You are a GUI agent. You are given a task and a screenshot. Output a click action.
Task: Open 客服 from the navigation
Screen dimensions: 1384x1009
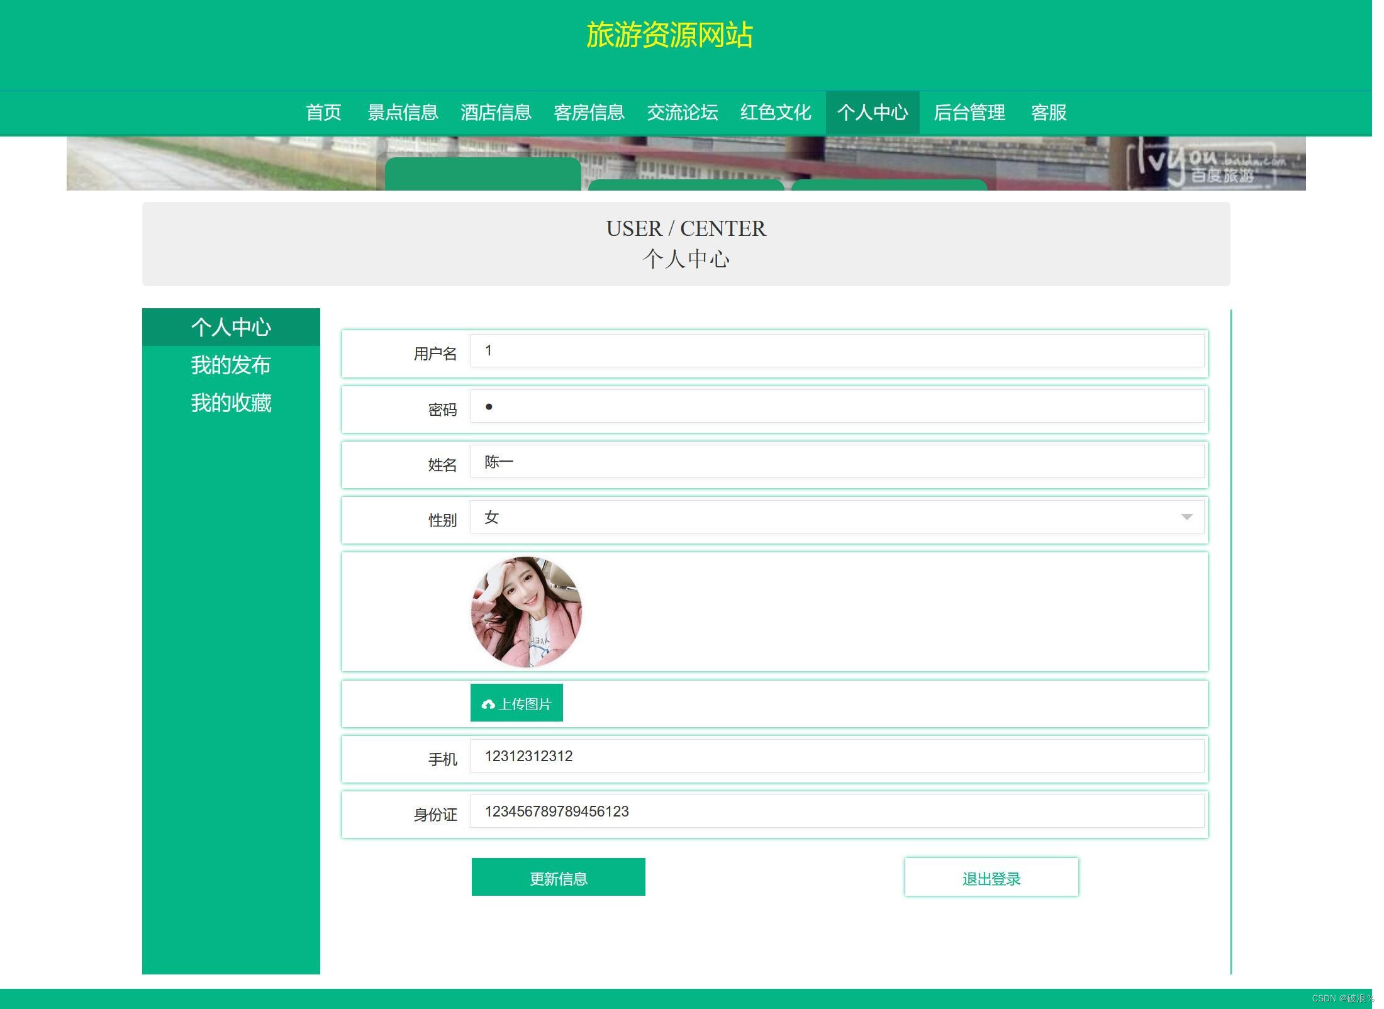(x=1048, y=113)
